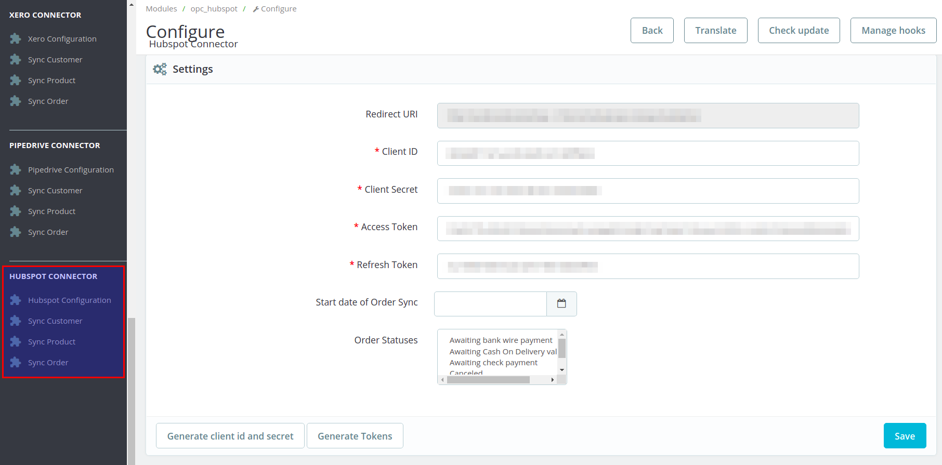Open Pipedrive Configuration menu item
The height and width of the screenshot is (465, 942).
pyautogui.click(x=71, y=170)
